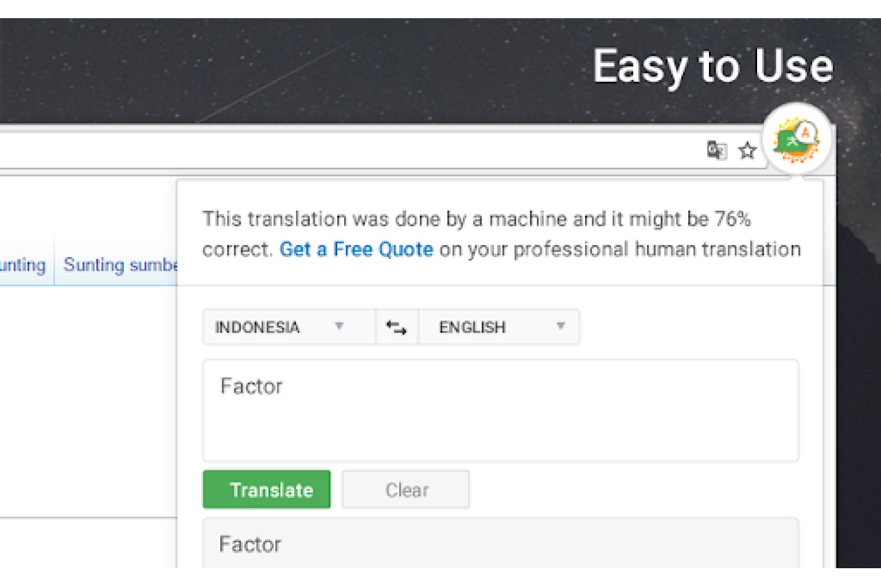Click the blank webpage area below Sunting tabs
The width and height of the screenshot is (881, 587).
pos(88,399)
